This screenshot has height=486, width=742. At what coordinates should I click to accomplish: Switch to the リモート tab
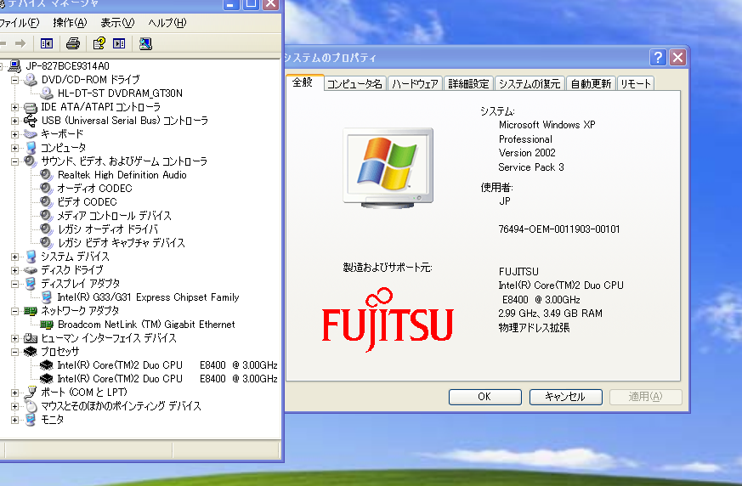(636, 84)
